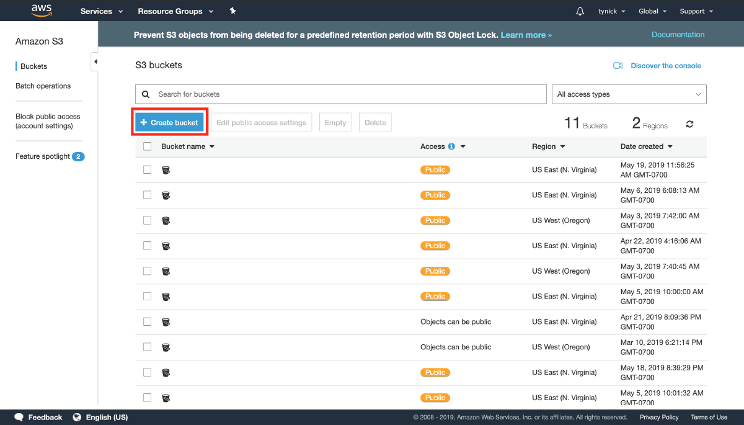Click the AWS logo home icon
The width and height of the screenshot is (744, 425).
42,11
